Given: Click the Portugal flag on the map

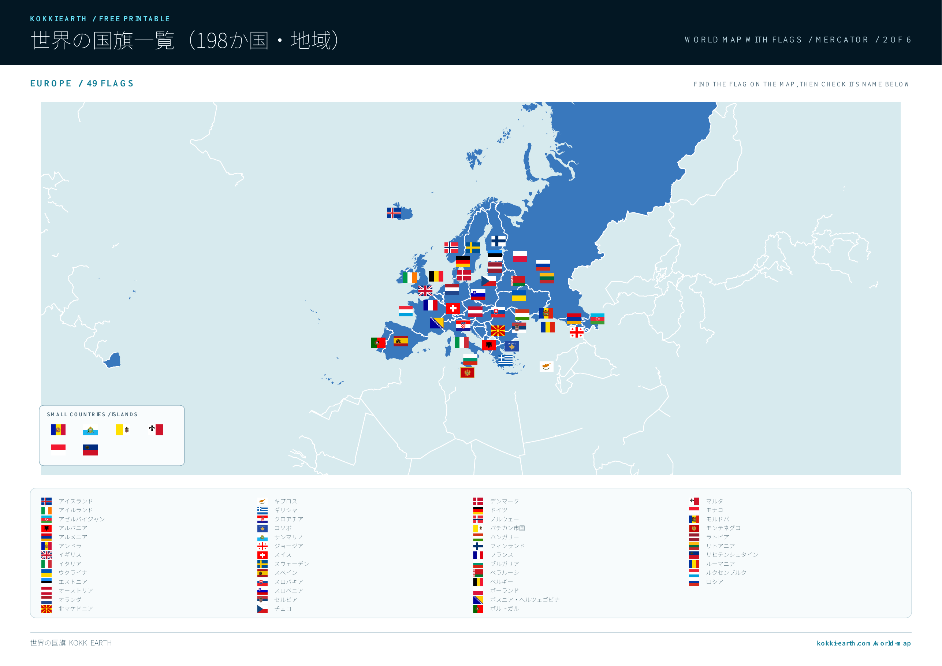Looking at the screenshot, I should [378, 343].
